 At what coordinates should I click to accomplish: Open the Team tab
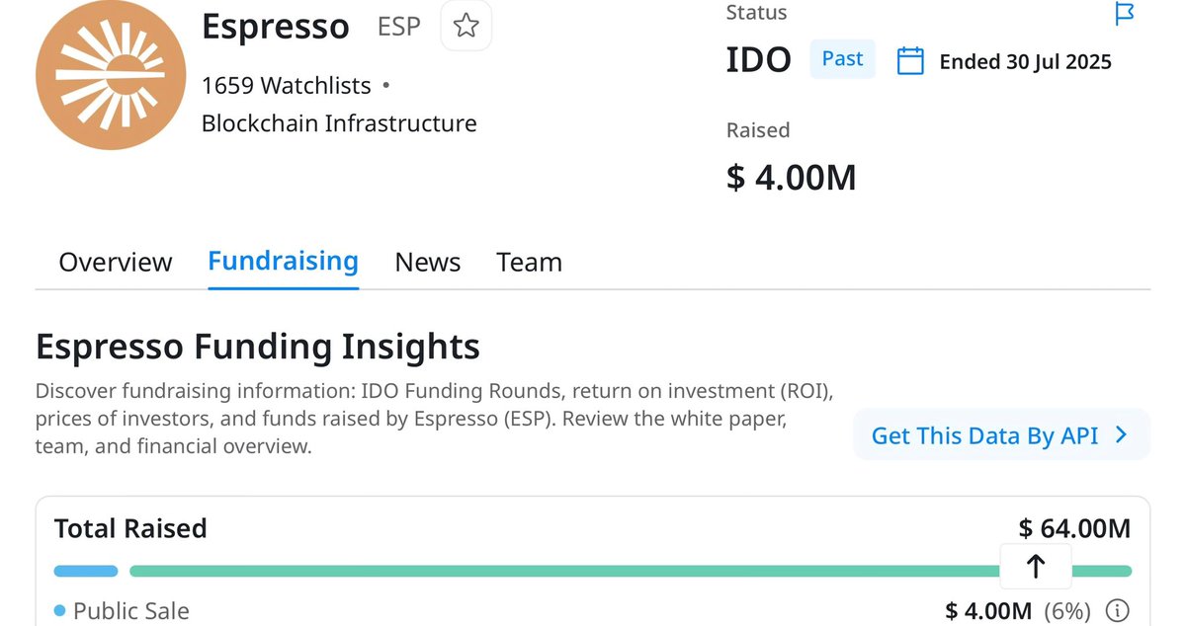point(529,262)
